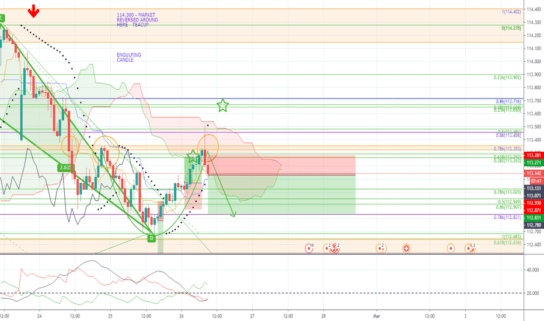Image resolution: width=544 pixels, height=321 pixels.
Task: Select the 0.236(113.902) Fibonacci level label
Action: pyautogui.click(x=507, y=78)
